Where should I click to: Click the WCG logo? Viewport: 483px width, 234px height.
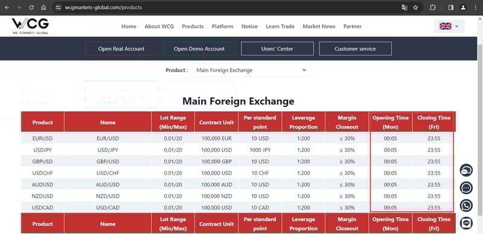(x=30, y=26)
